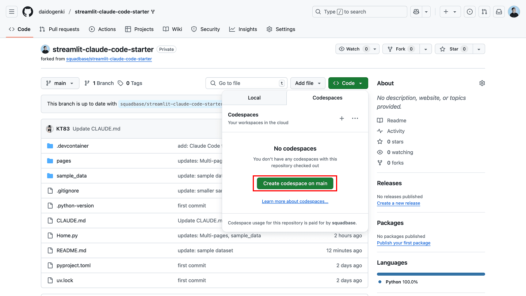Switch to the Local tab
The image size is (526, 296).
click(254, 98)
